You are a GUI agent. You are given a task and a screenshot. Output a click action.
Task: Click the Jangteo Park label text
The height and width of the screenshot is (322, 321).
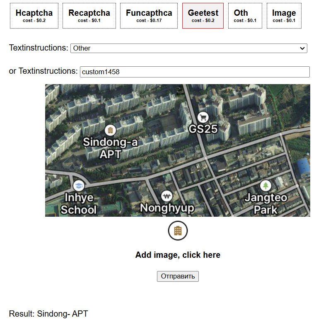[266, 203]
